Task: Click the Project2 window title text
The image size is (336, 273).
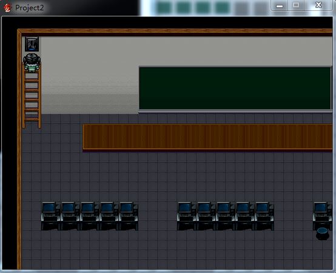Action: coord(29,8)
